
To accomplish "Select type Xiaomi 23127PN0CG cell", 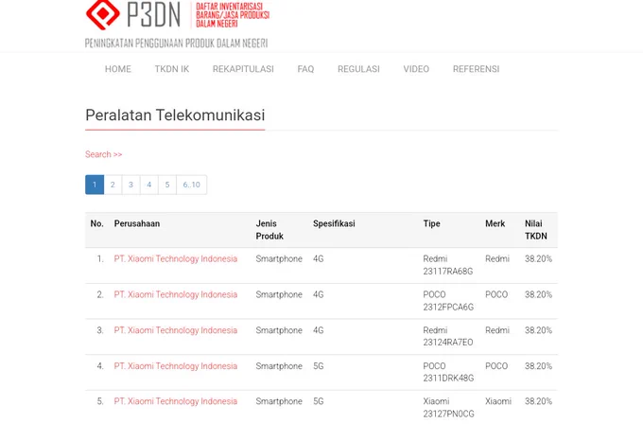I will 448,408.
